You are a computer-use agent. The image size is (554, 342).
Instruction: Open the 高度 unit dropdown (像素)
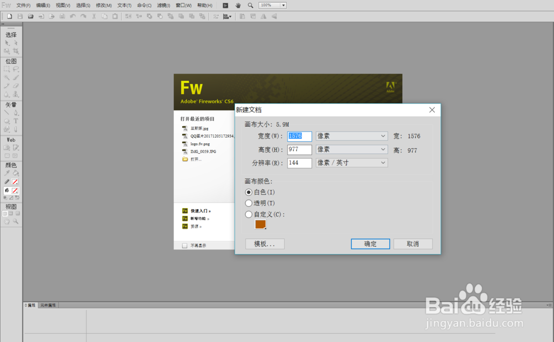(x=352, y=149)
